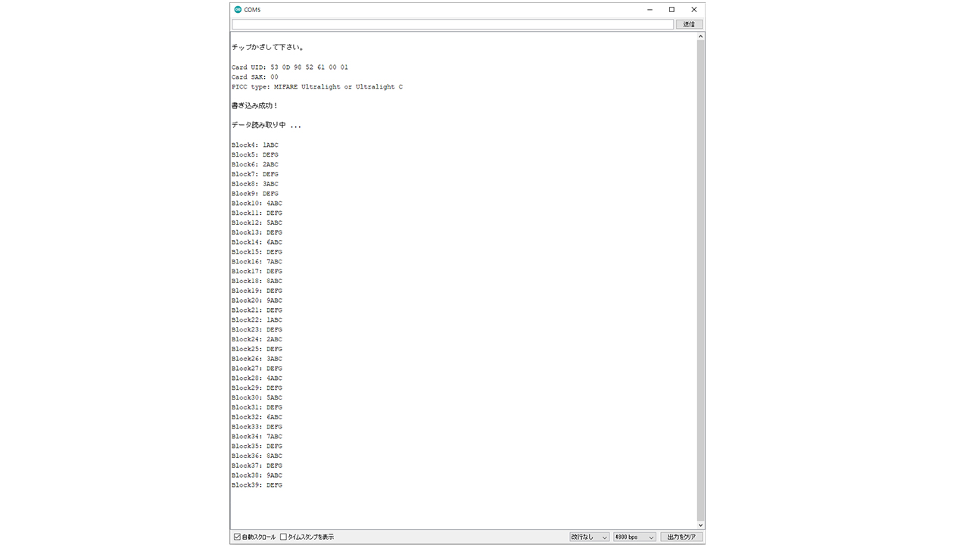Screen dimensions: 969x545
Task: Click the serial message input field
Action: (x=452, y=24)
